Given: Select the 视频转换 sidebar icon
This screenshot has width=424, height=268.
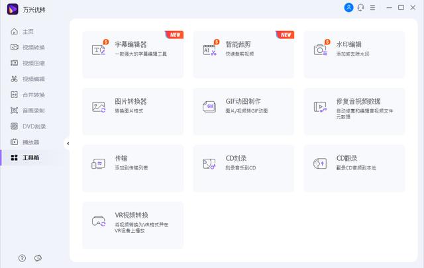Looking at the screenshot, I should (14, 47).
